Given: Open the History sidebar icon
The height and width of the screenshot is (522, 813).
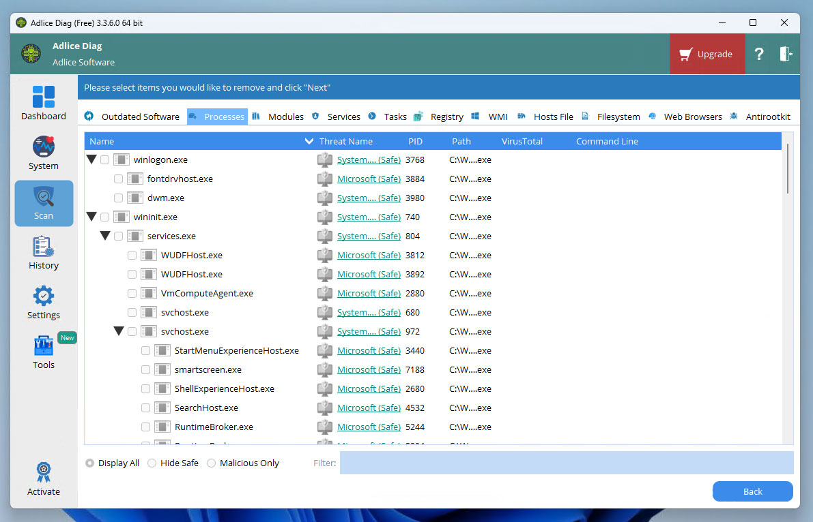Looking at the screenshot, I should point(44,247).
